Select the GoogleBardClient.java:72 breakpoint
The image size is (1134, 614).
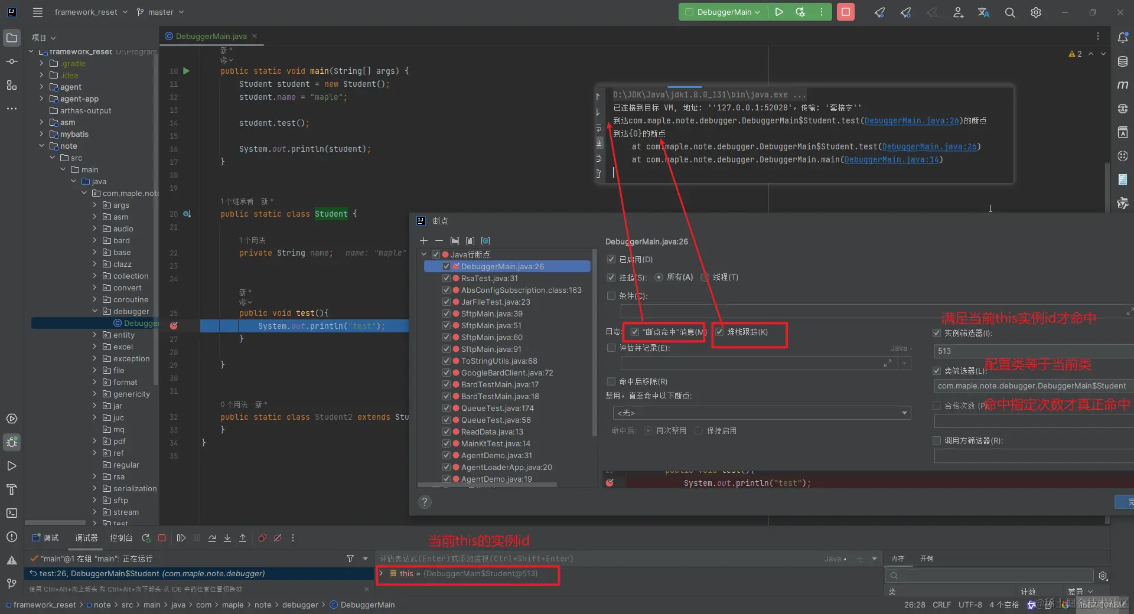[507, 373]
